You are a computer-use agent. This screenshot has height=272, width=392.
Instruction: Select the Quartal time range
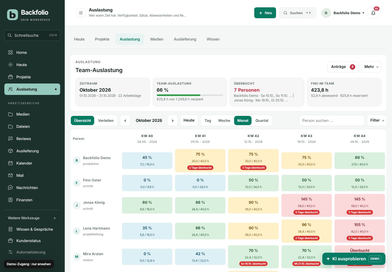point(262,120)
